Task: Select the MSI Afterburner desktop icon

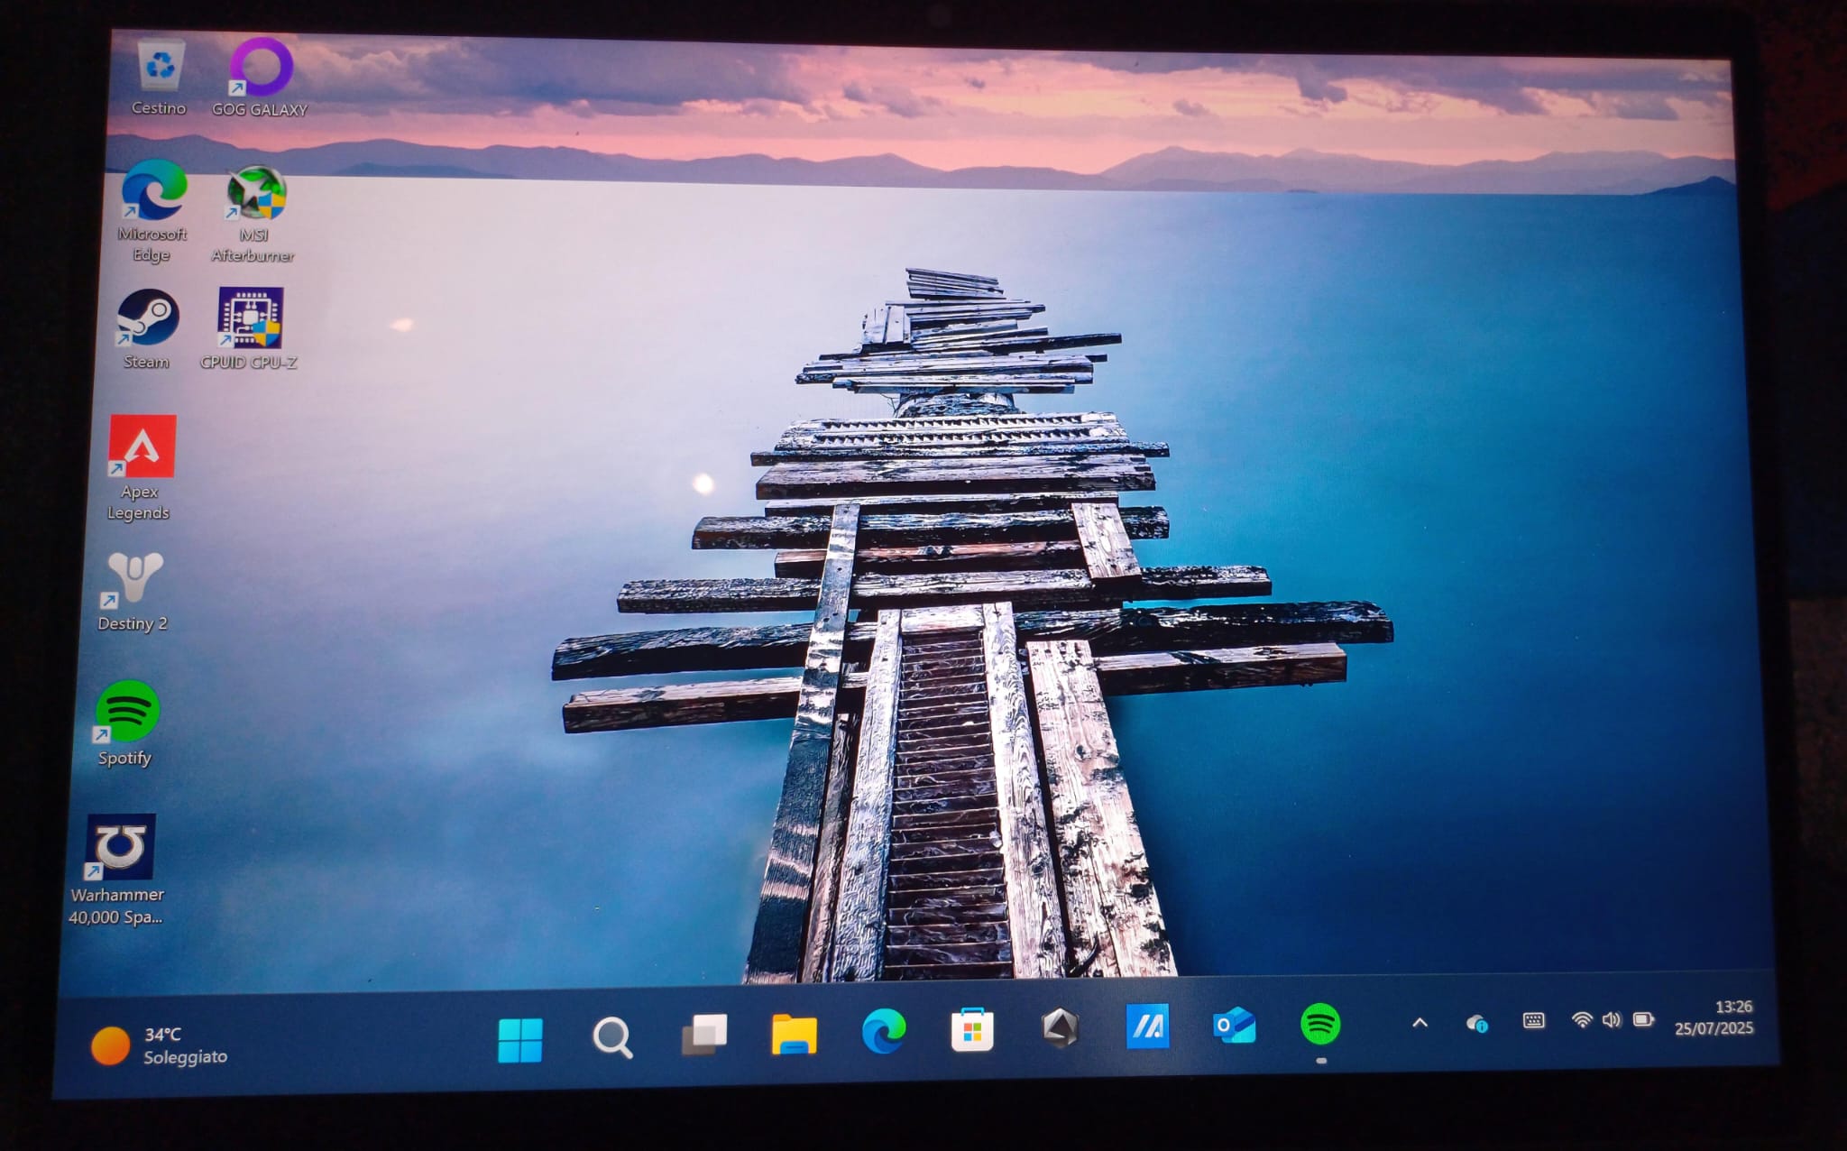Action: pyautogui.click(x=256, y=193)
